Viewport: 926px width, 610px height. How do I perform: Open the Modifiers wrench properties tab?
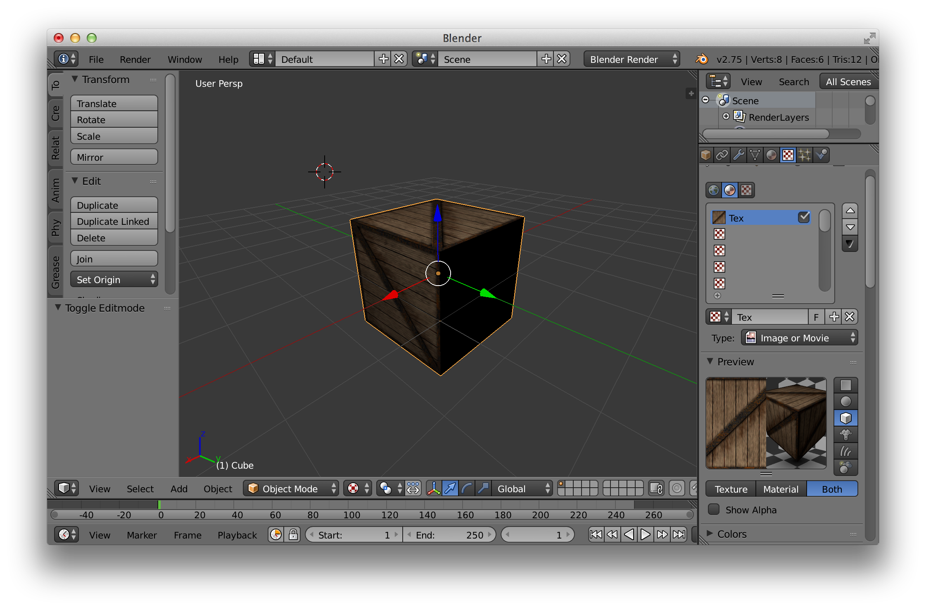pyautogui.click(x=738, y=155)
